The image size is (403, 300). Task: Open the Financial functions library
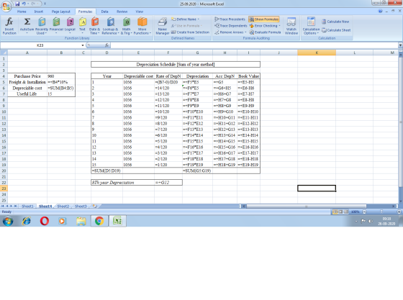[x=56, y=26]
